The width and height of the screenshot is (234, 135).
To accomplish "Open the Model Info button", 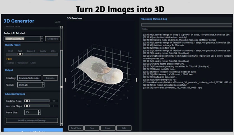I will click(53, 39).
